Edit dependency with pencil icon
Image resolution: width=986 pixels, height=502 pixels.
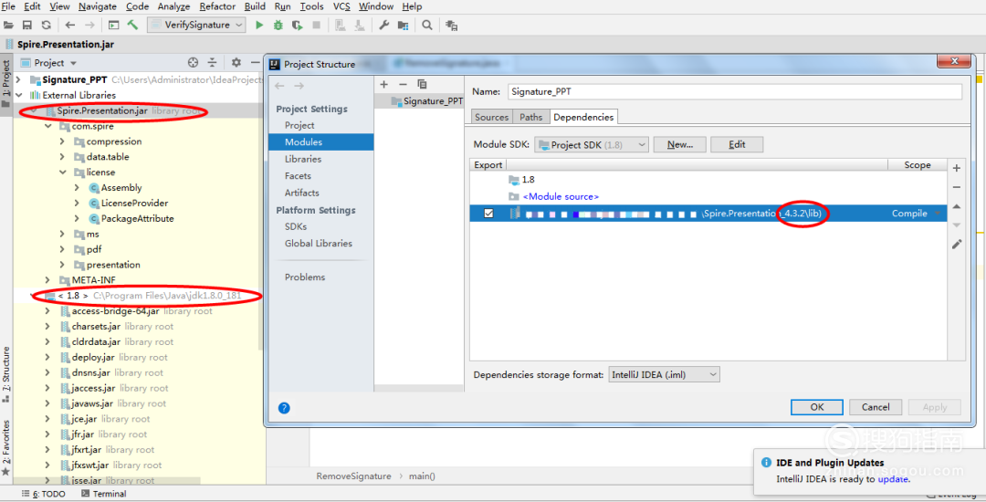tap(957, 245)
